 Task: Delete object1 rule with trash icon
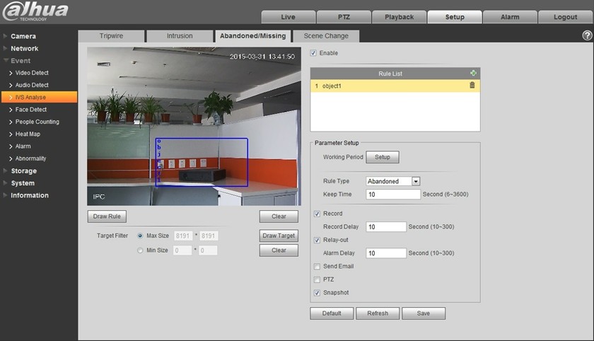(x=472, y=86)
